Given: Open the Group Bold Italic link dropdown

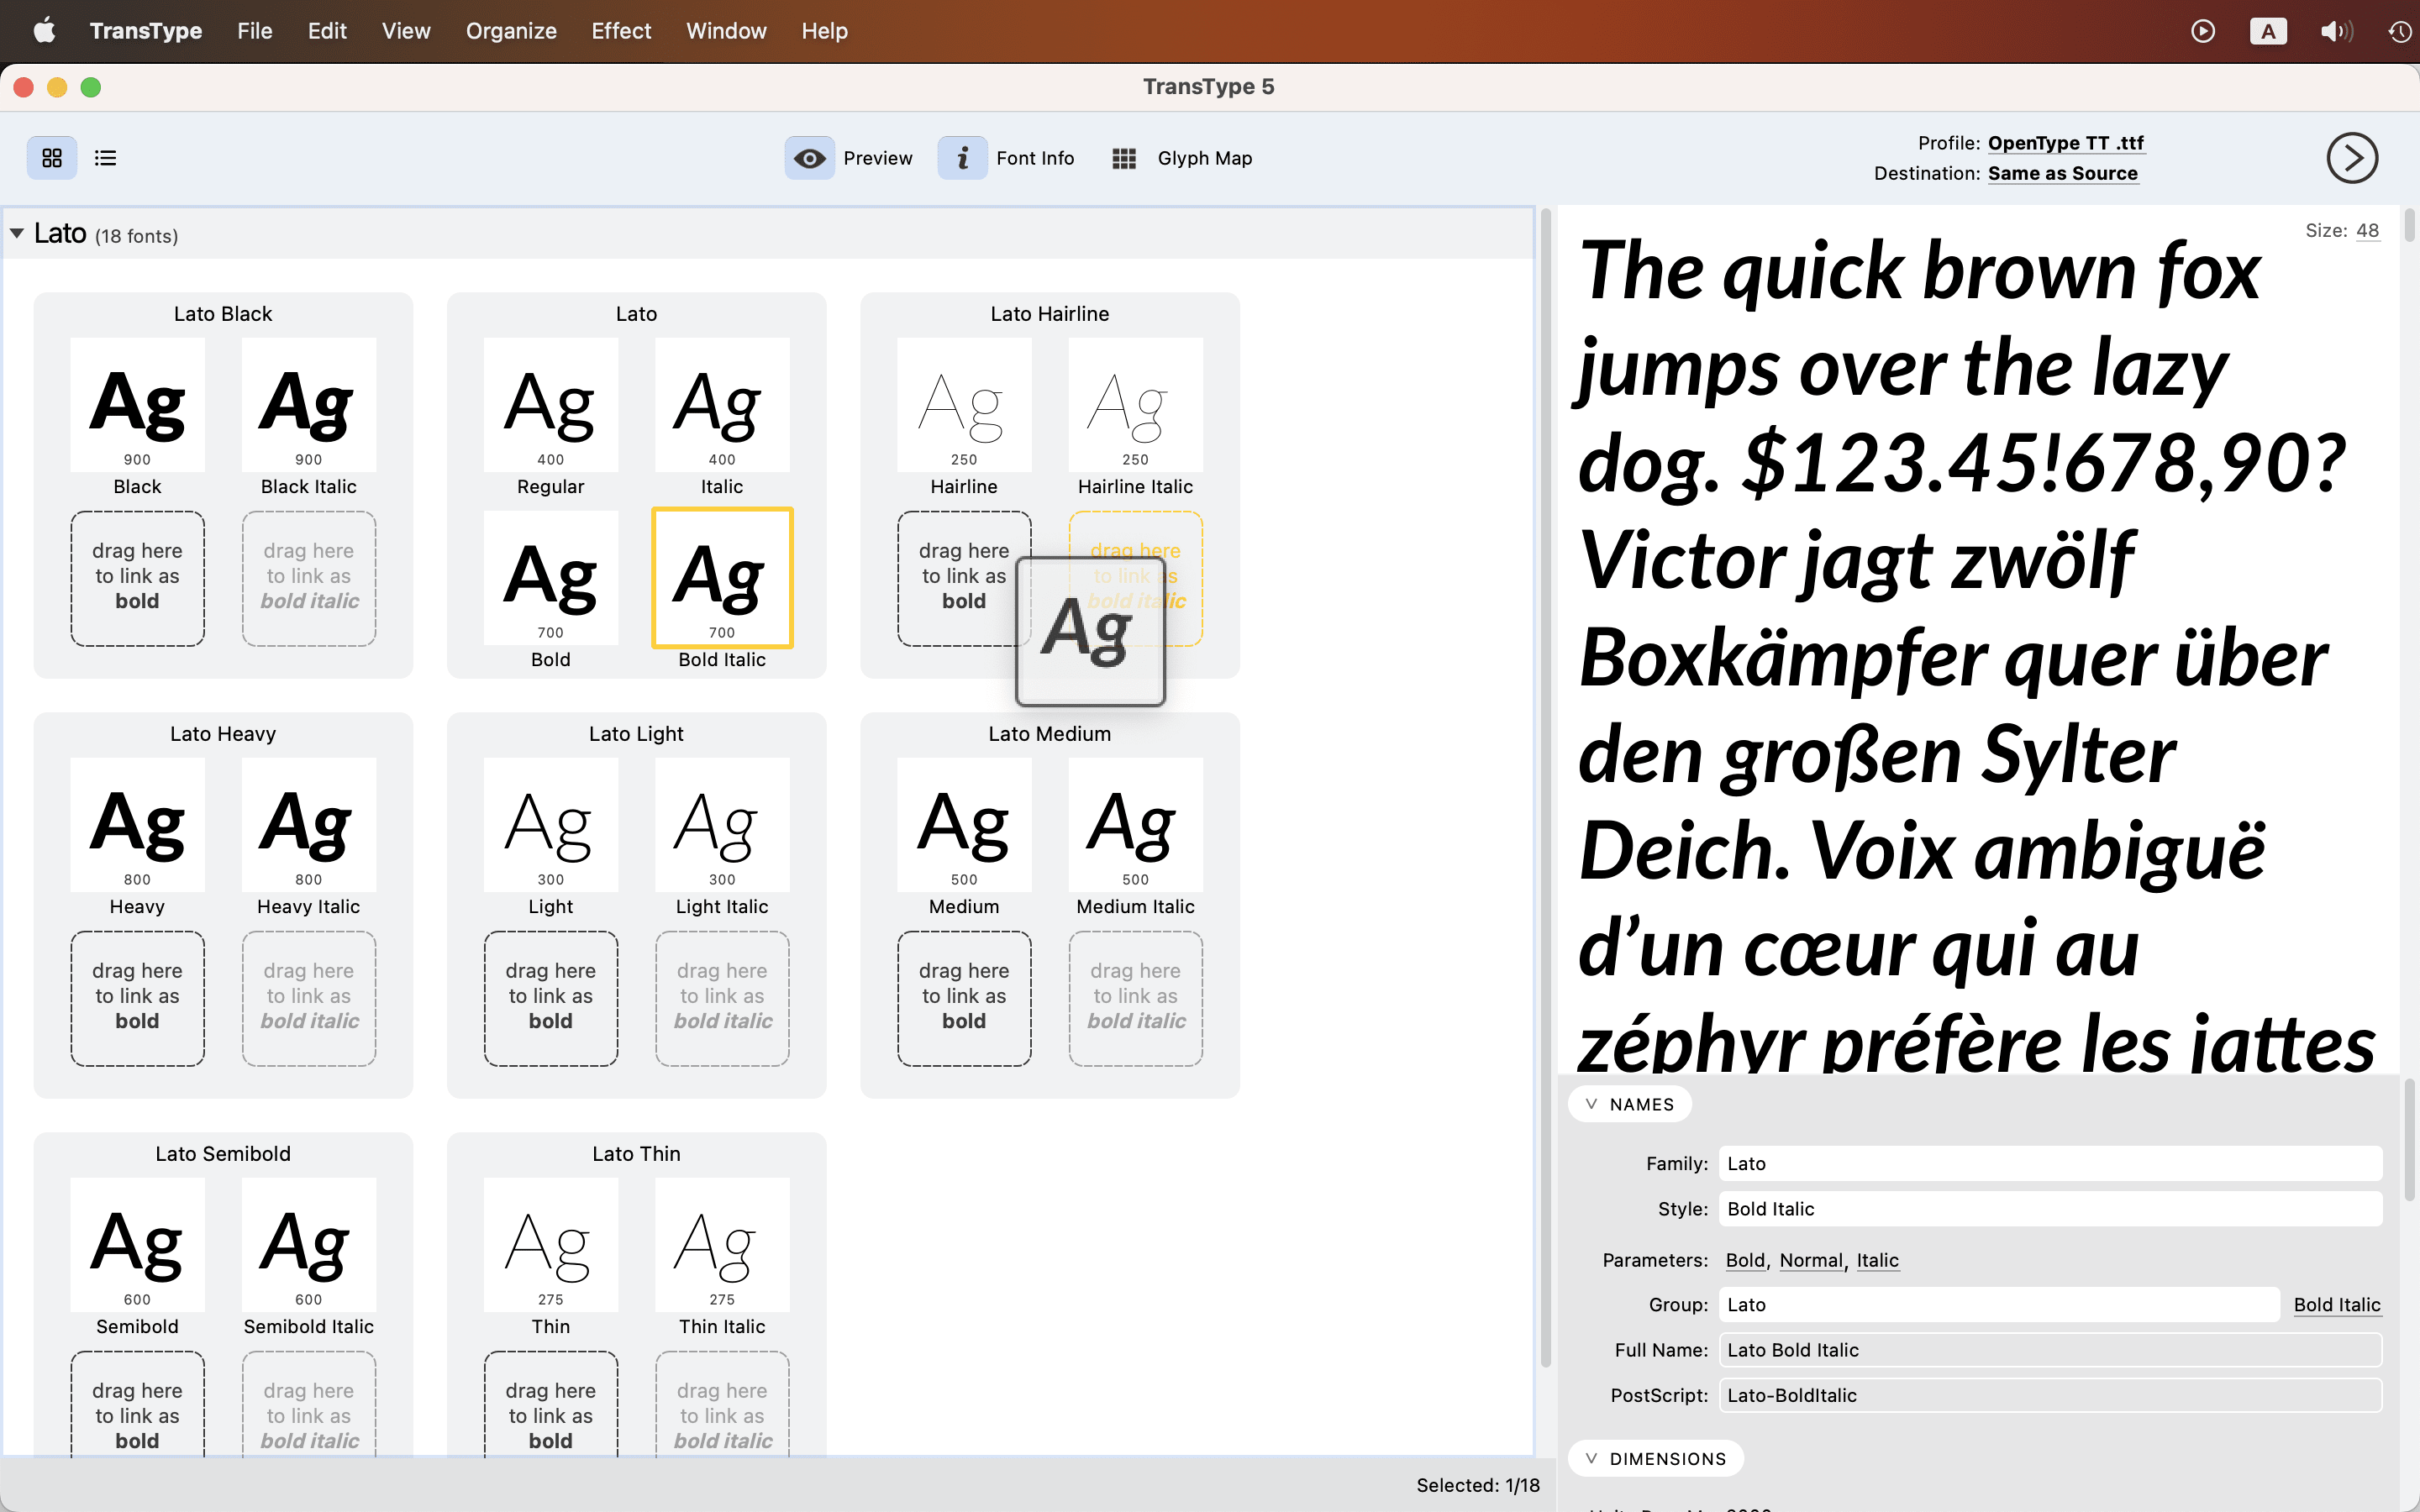Looking at the screenshot, I should [2336, 1304].
